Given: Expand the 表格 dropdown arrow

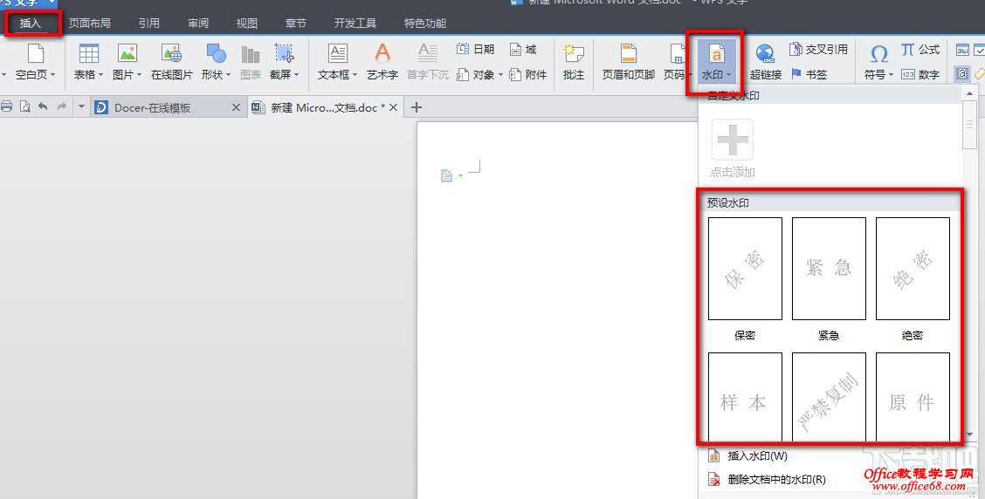Looking at the screenshot, I should 100,75.
